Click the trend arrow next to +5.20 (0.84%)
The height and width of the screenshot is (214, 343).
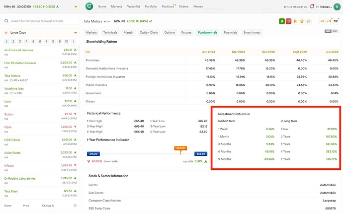coord(151,21)
